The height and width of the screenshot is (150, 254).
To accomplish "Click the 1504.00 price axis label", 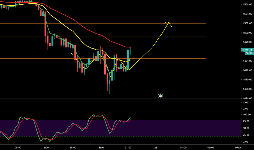I will (247, 14).
